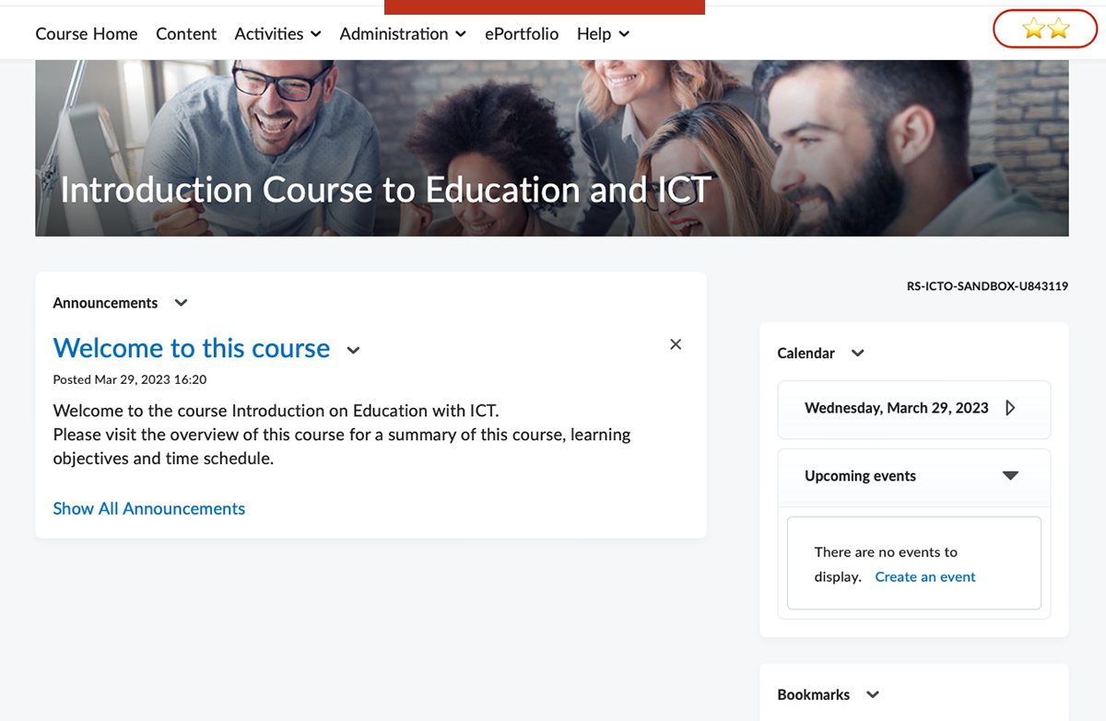Screen dimensions: 1106x721
Task: Dismiss the Welcome announcement with X
Action: pos(676,344)
